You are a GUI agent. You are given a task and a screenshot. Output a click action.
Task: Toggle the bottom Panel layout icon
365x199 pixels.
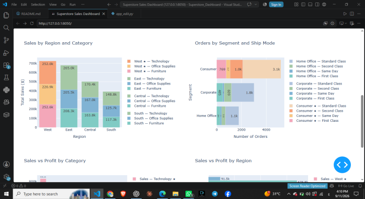coord(310,4)
